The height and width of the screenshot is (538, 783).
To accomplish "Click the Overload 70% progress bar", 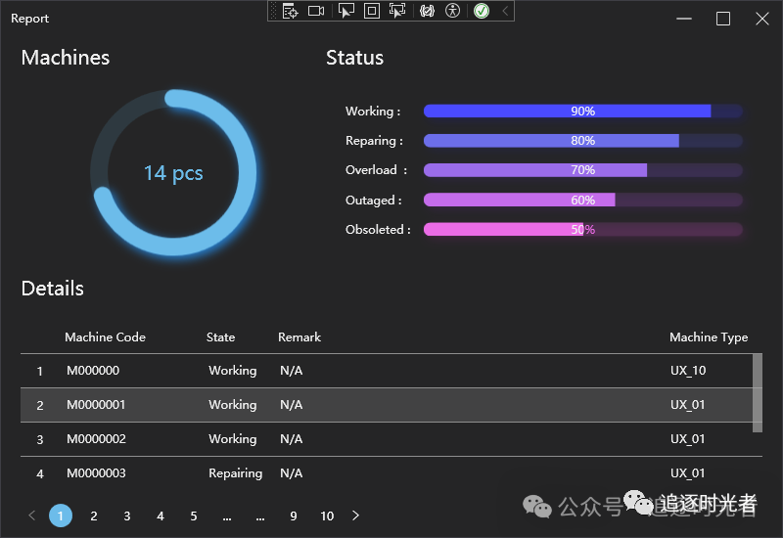I will click(582, 170).
